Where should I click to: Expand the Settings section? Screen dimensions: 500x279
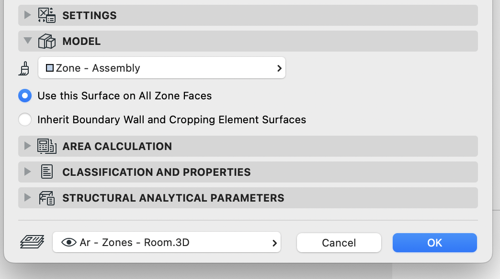27,15
